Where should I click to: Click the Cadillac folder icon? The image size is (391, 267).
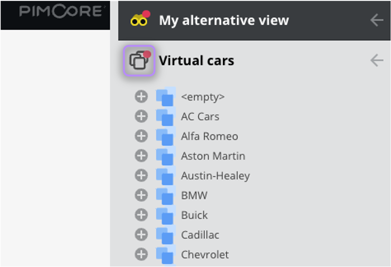click(x=165, y=235)
